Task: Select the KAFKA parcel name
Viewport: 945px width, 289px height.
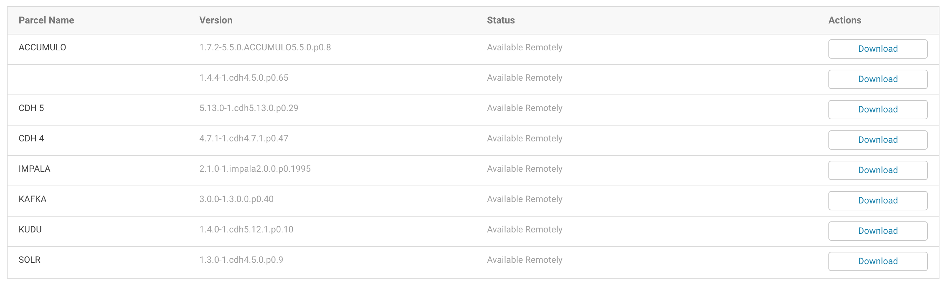Action: tap(33, 199)
